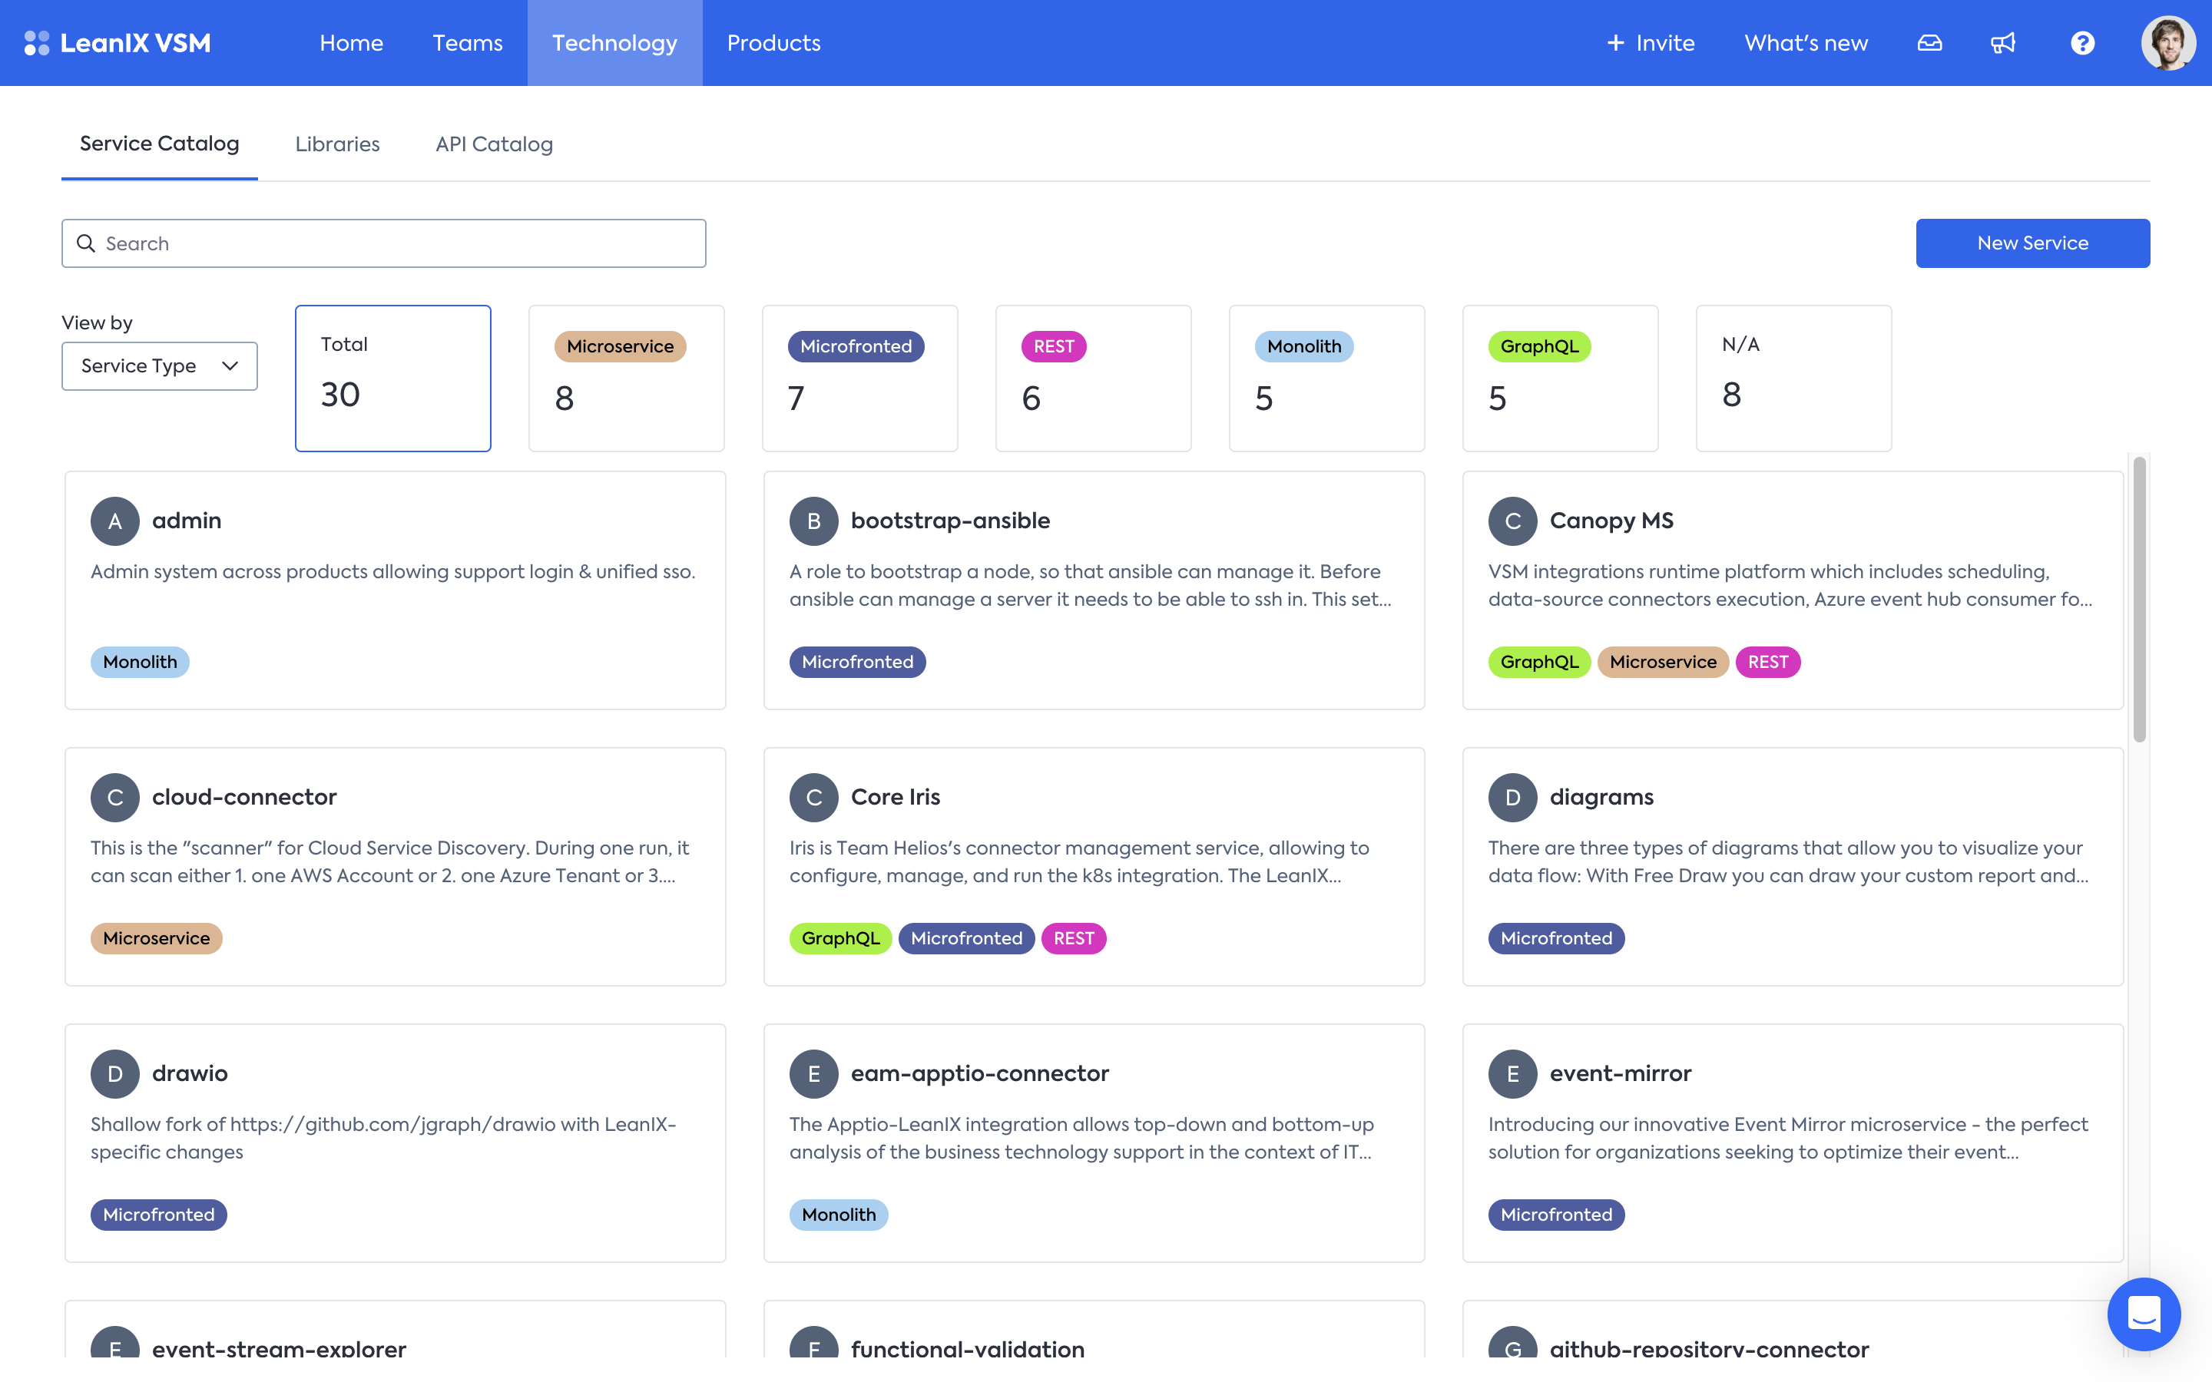Click the REST tag on Core Iris

1074,939
